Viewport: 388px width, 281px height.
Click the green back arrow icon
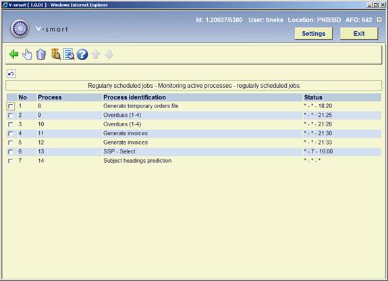(14, 54)
